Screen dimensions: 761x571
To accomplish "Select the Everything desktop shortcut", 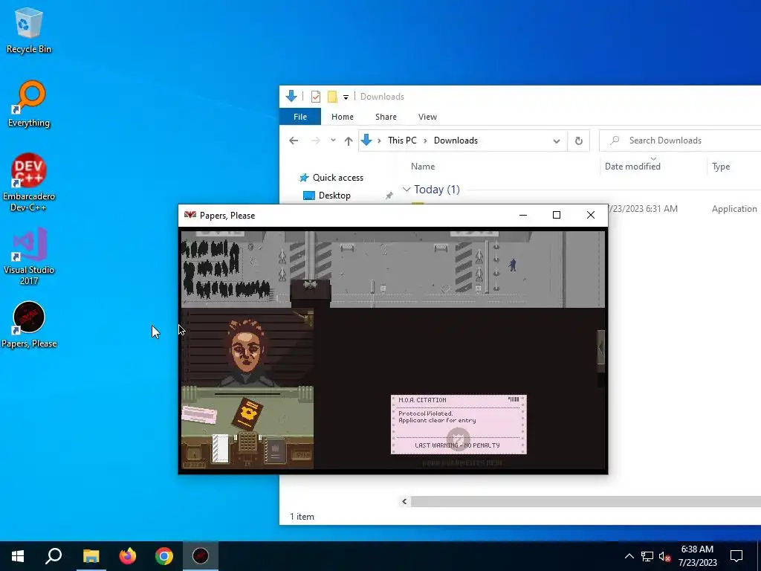I will coord(29,103).
